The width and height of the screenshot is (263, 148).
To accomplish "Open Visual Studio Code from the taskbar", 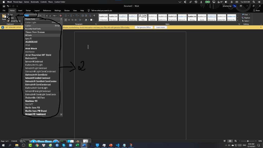I will (x=117, y=145).
